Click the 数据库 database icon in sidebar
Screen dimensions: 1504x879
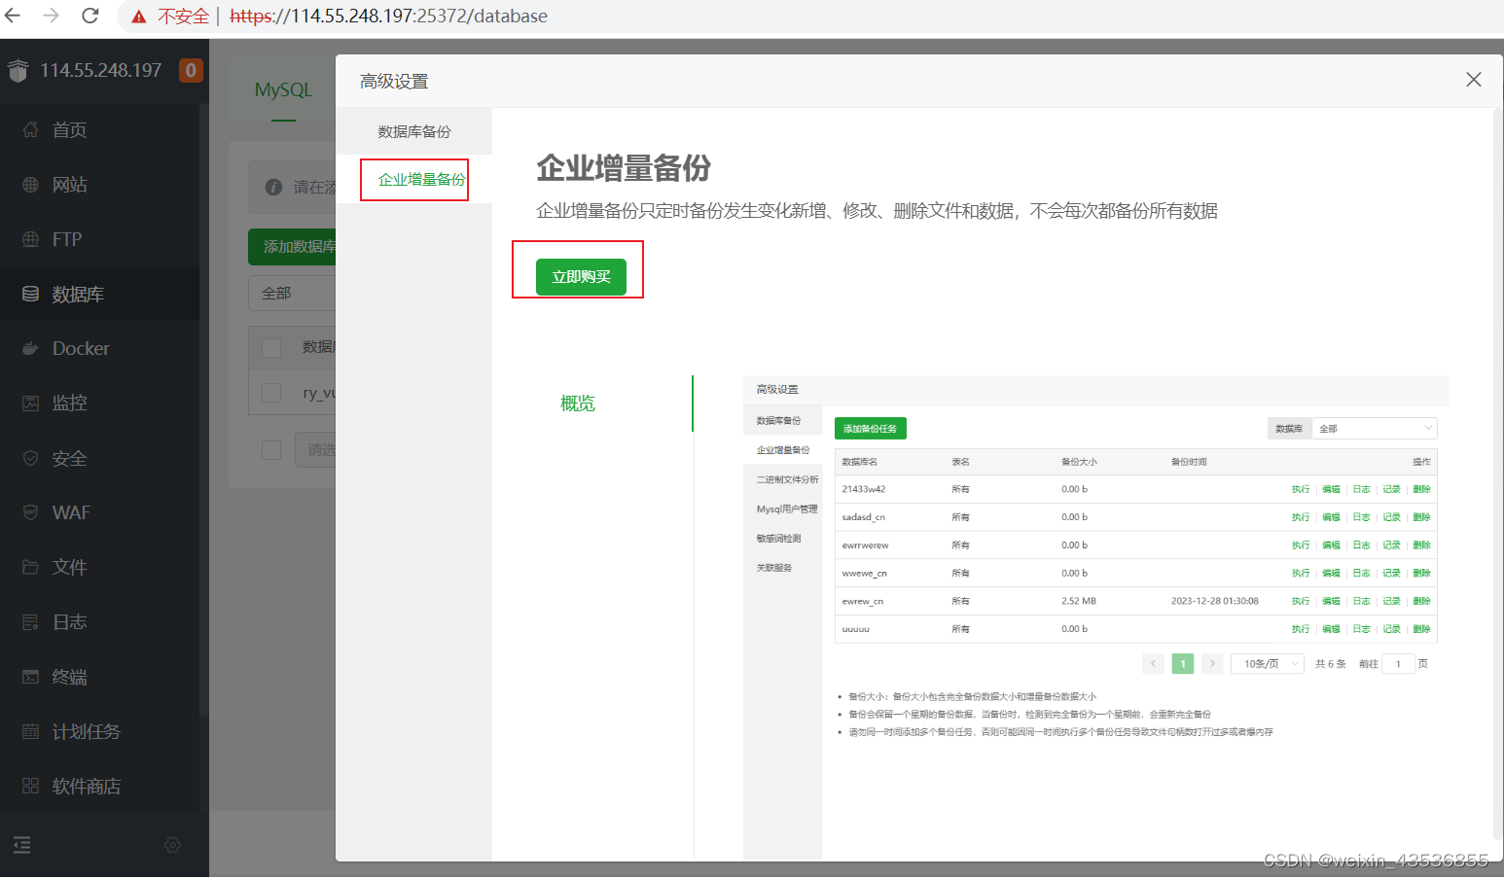pos(31,294)
